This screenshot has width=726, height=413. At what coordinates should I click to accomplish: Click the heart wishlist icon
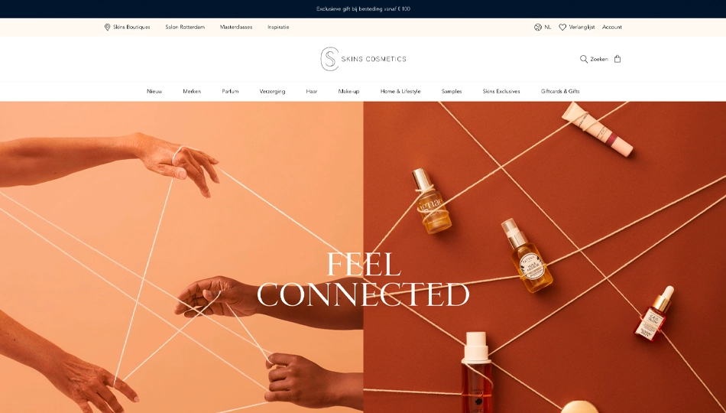click(x=562, y=28)
